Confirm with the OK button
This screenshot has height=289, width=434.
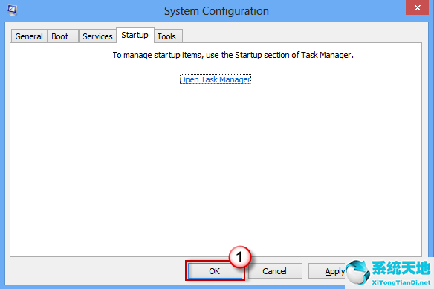pos(215,271)
